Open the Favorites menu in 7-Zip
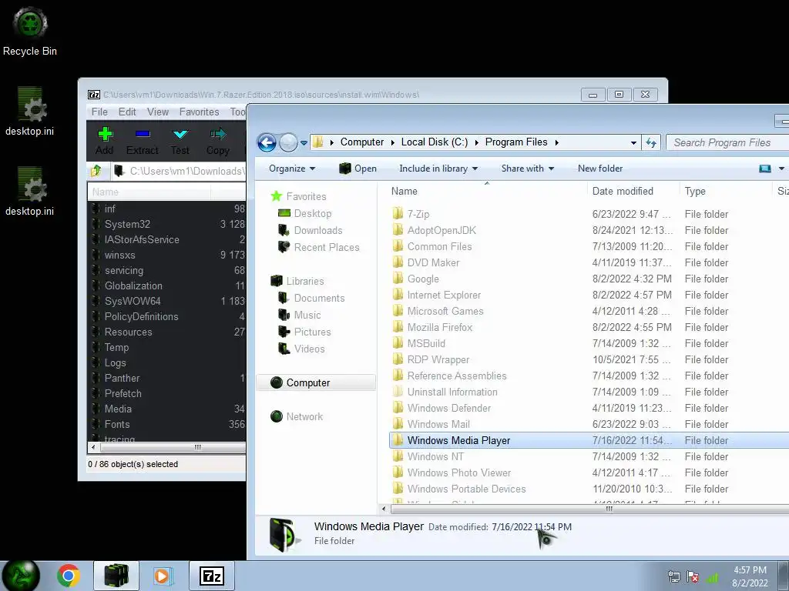 coord(200,112)
